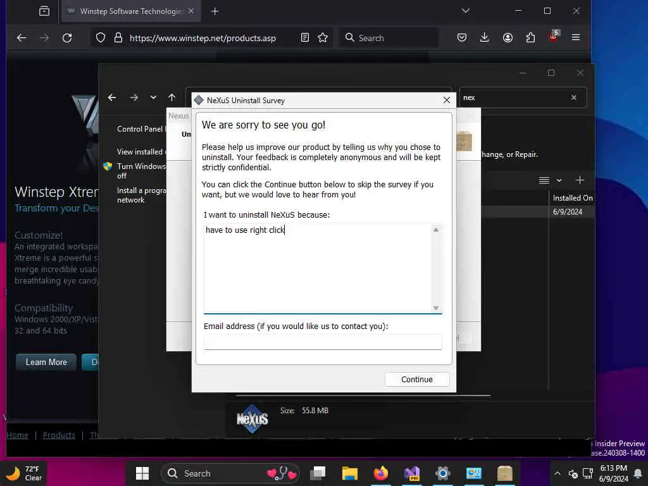Click the uninstall reason text box

[318, 268]
